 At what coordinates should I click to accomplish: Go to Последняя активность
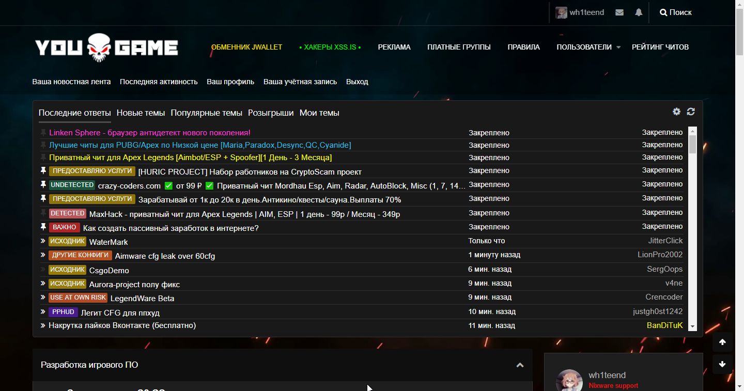click(159, 82)
